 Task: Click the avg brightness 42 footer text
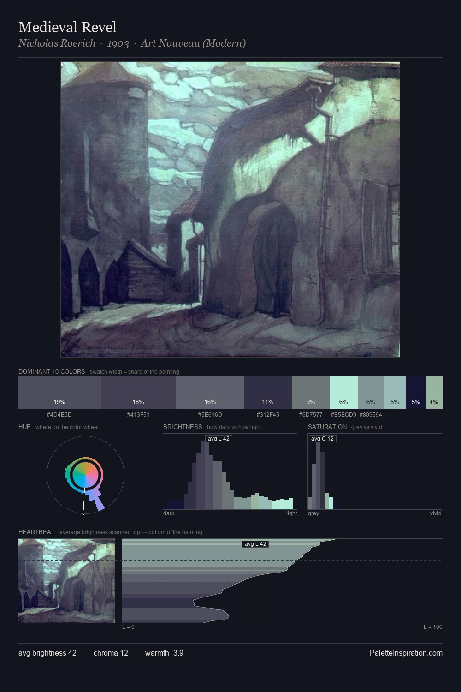point(47,653)
